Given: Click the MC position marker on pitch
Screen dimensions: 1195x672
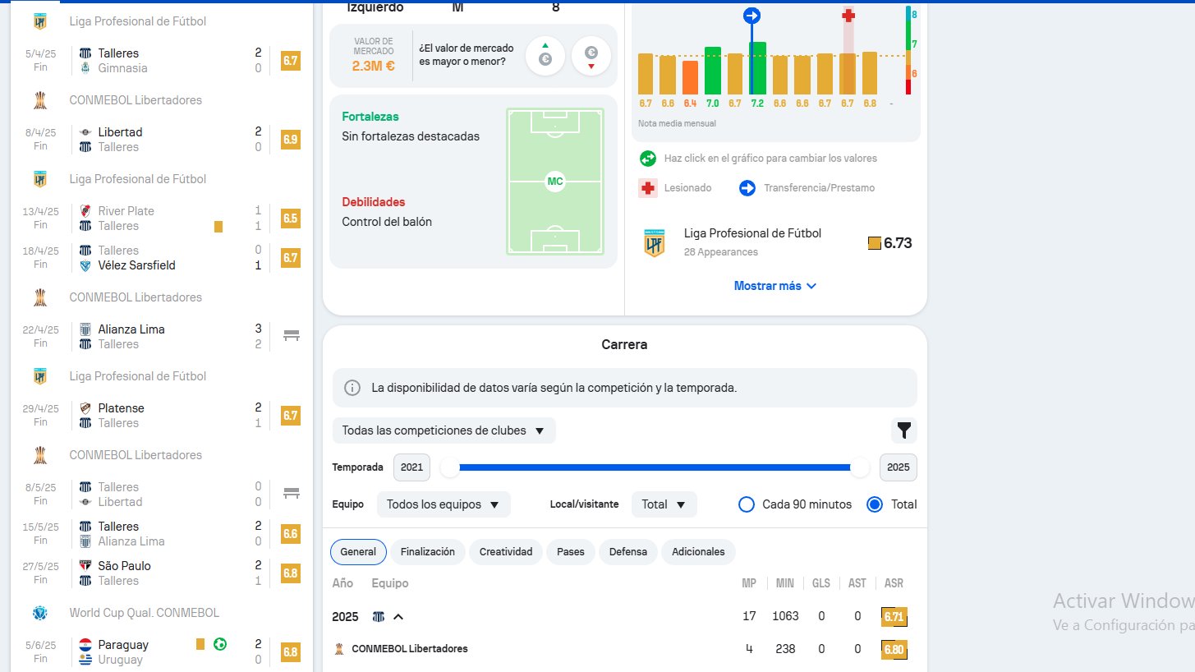Looking at the screenshot, I should [x=555, y=182].
